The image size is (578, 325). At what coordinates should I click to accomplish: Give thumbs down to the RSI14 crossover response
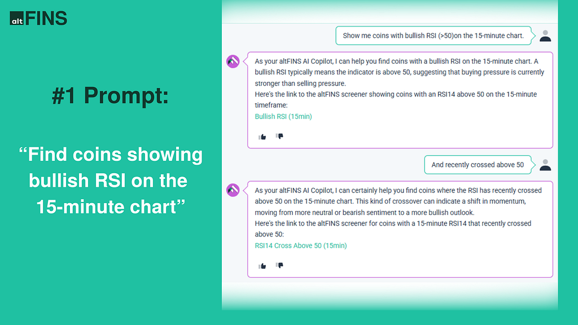[x=279, y=265]
